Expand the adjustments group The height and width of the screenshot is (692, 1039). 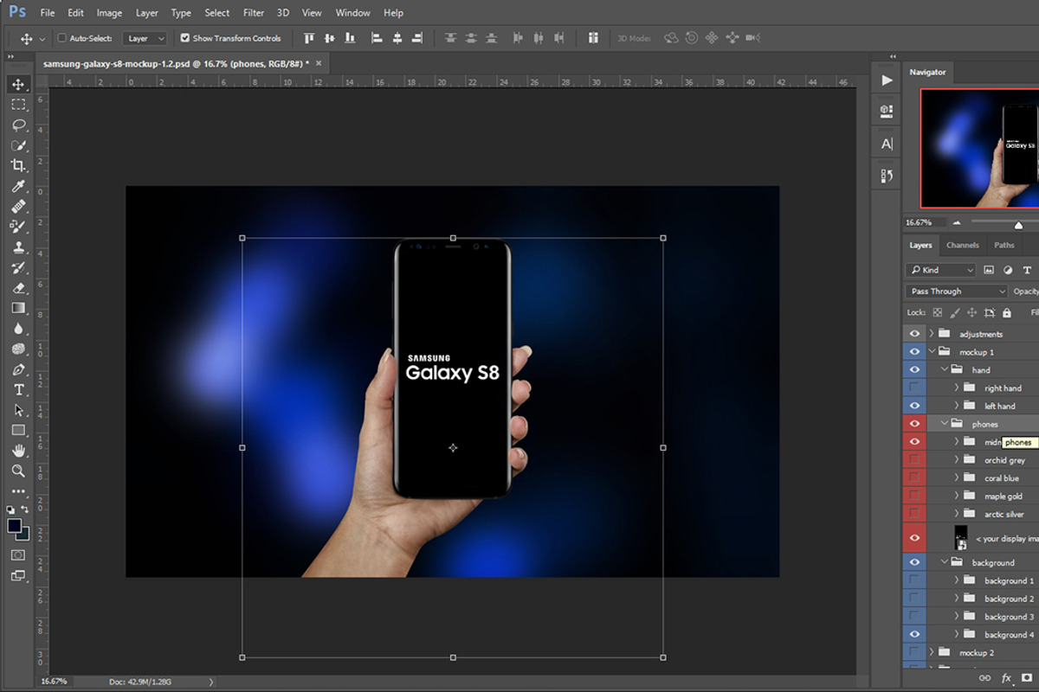point(932,333)
